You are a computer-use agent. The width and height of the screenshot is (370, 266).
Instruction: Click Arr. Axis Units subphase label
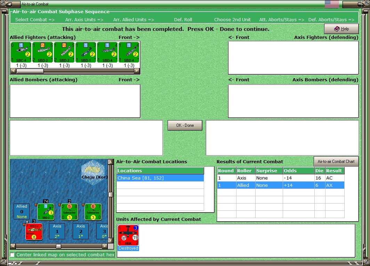(x=84, y=20)
